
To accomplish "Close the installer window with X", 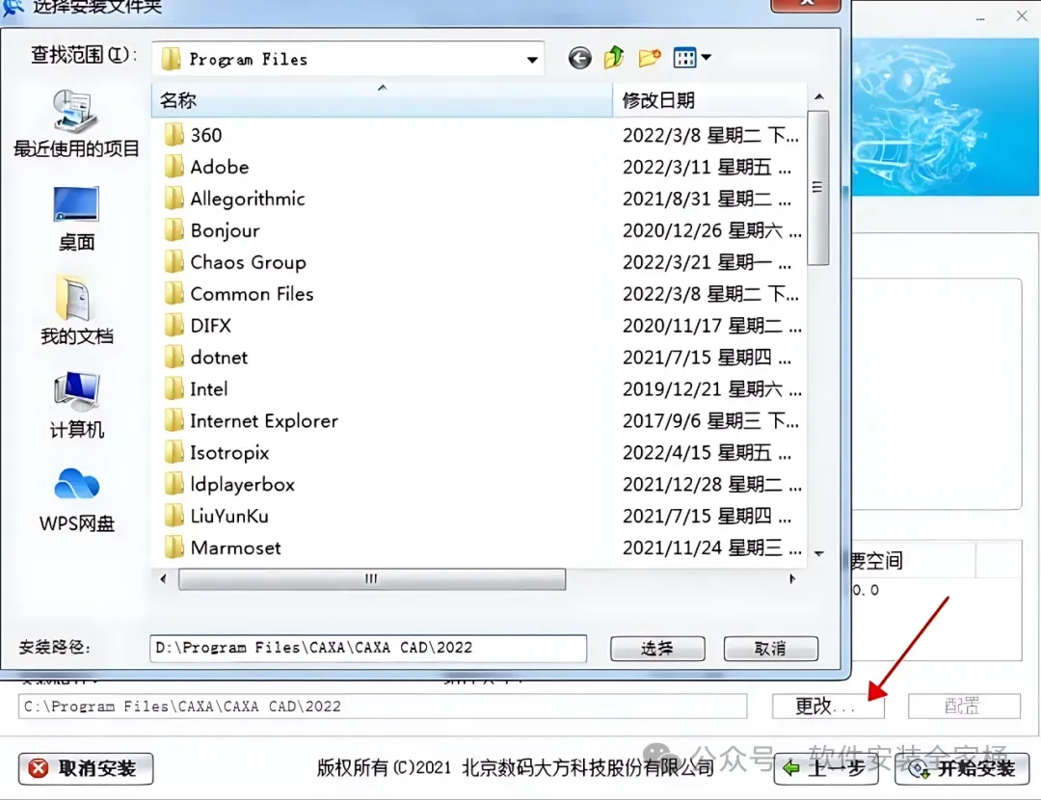I will click(1022, 16).
